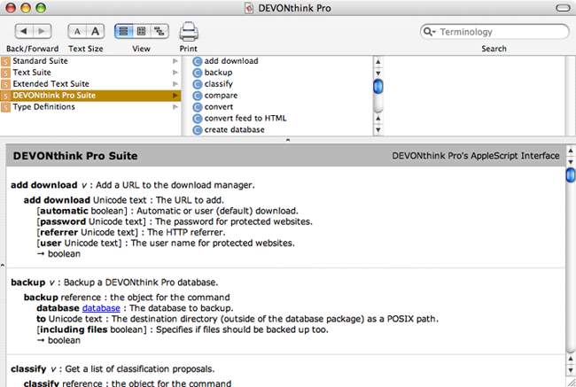Click command list scrollbar thumb
576x387 pixels.
(378, 86)
